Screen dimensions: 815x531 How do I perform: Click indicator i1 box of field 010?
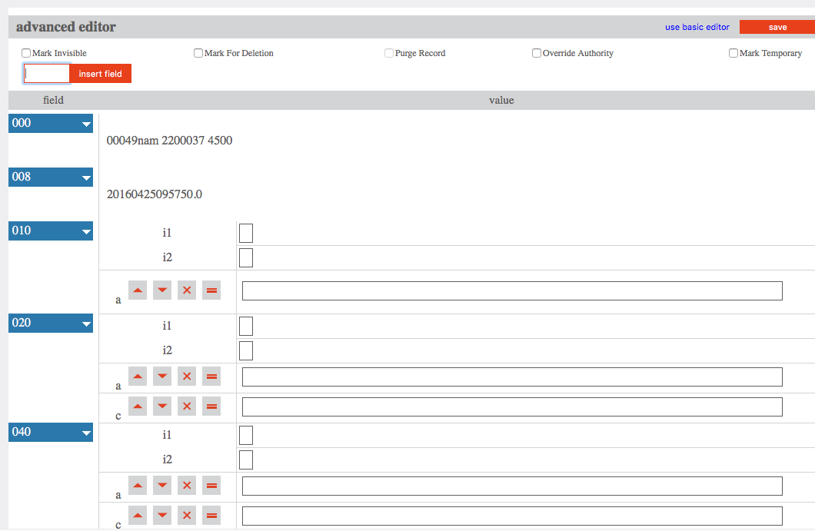(x=246, y=234)
